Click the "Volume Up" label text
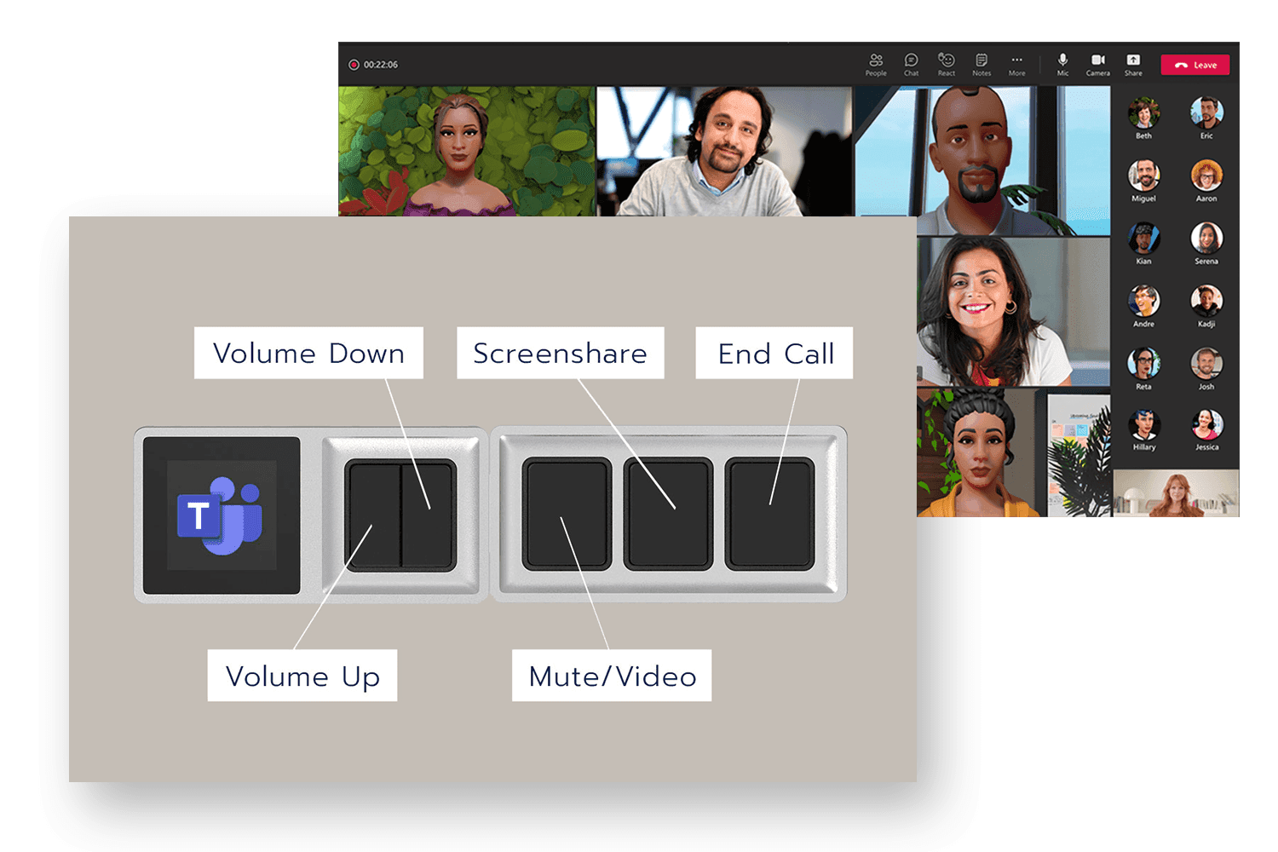This screenshot has height=852, width=1278. coord(302,676)
